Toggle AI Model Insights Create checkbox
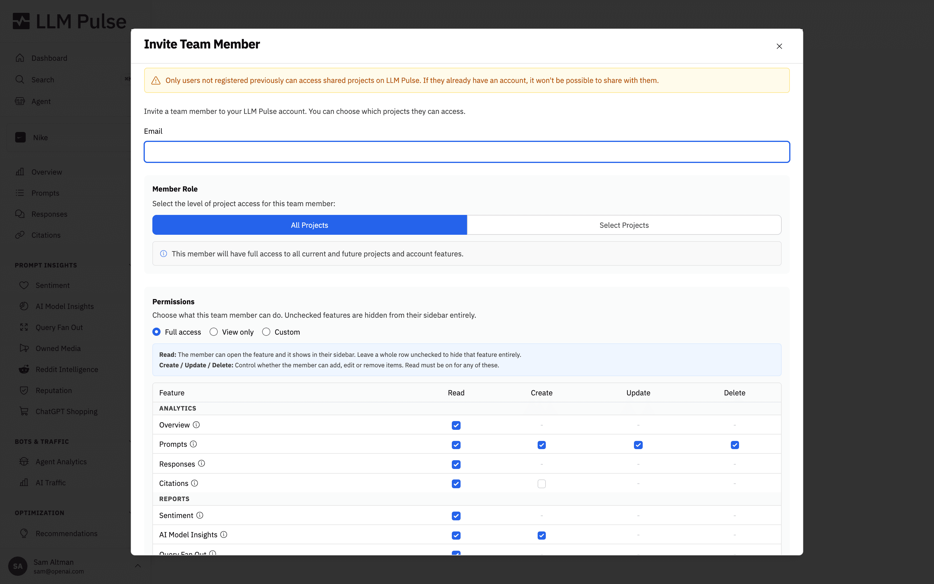The width and height of the screenshot is (934, 584). (x=541, y=535)
